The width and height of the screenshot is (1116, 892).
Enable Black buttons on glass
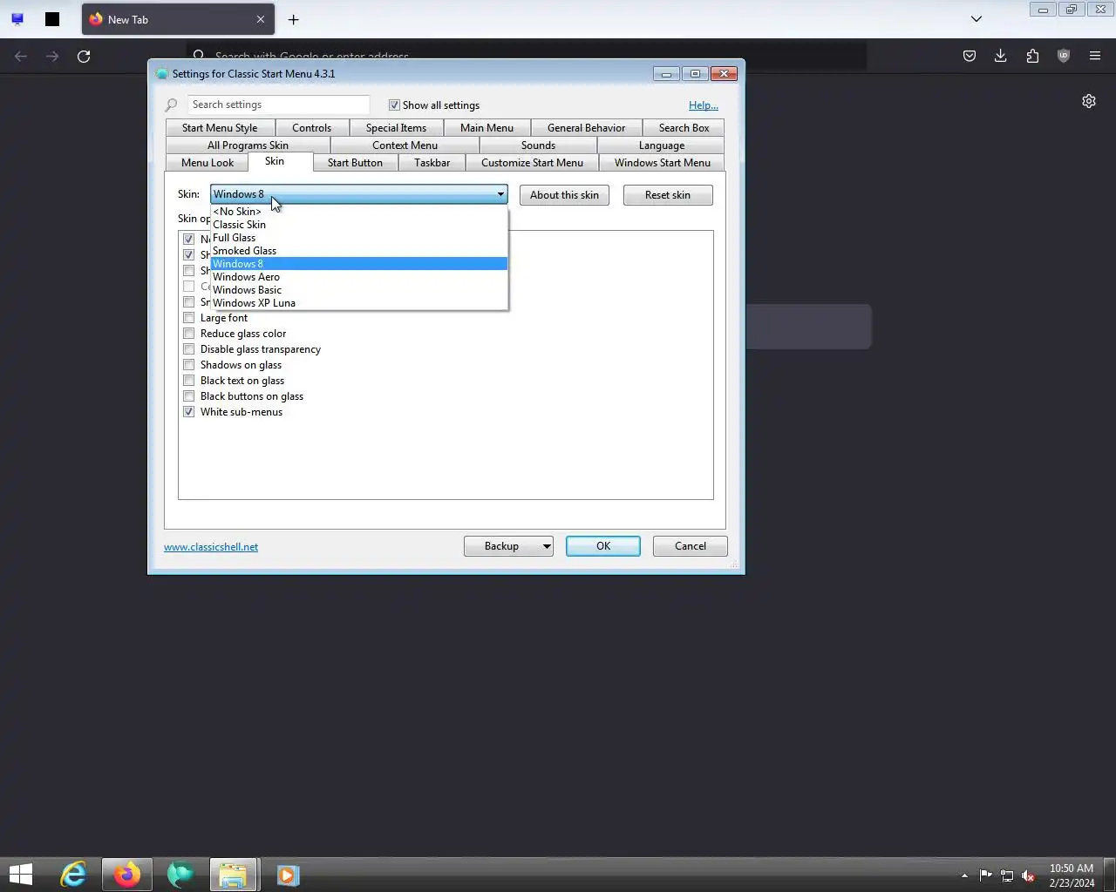coord(189,396)
